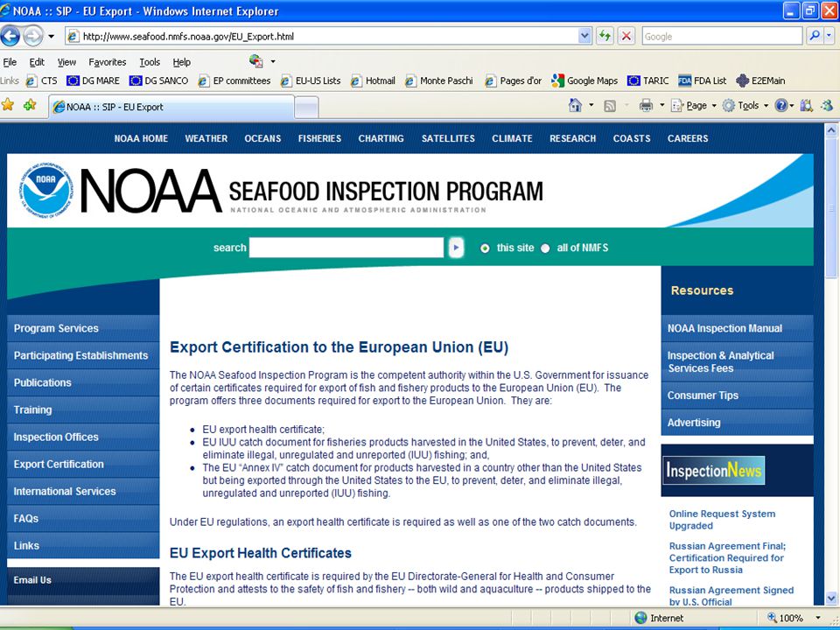Click the Messenger icon at toolbar end
This screenshot has width=840, height=630.
(828, 106)
